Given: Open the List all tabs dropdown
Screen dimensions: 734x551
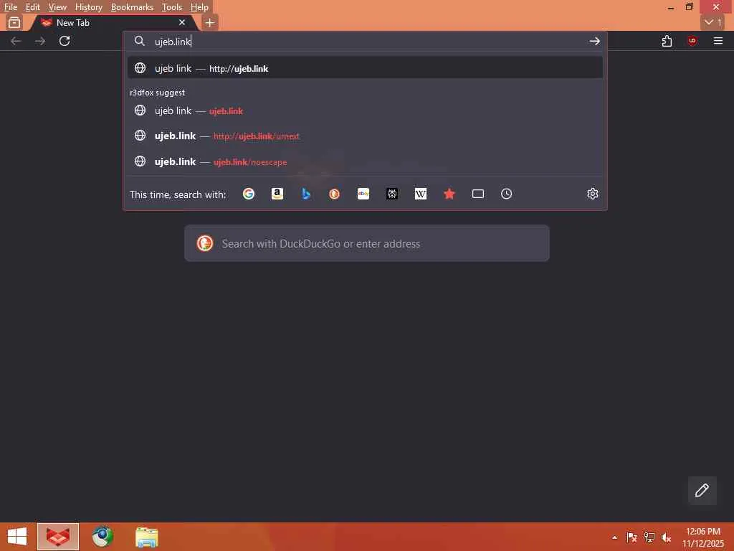Looking at the screenshot, I should (713, 22).
